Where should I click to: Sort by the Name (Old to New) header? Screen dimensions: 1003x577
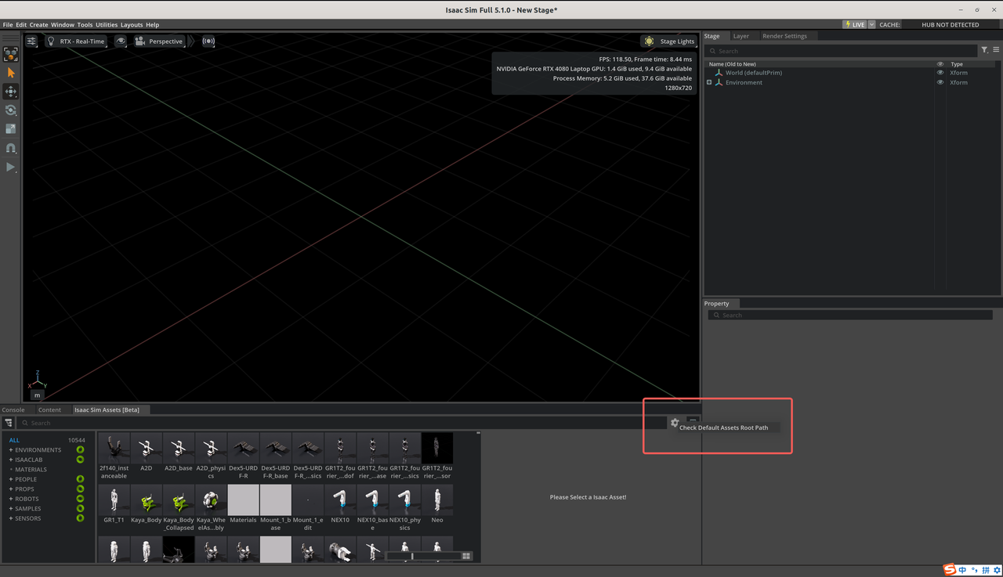[x=733, y=64]
